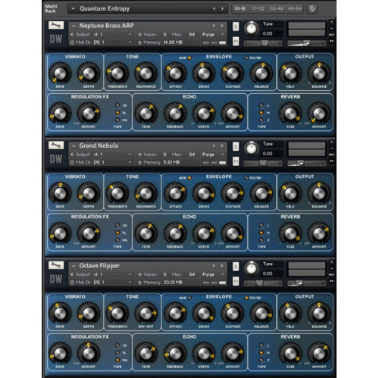Load next instrument after Octave Flipper
Viewport: 379px width, 378px height.
[x=222, y=266]
